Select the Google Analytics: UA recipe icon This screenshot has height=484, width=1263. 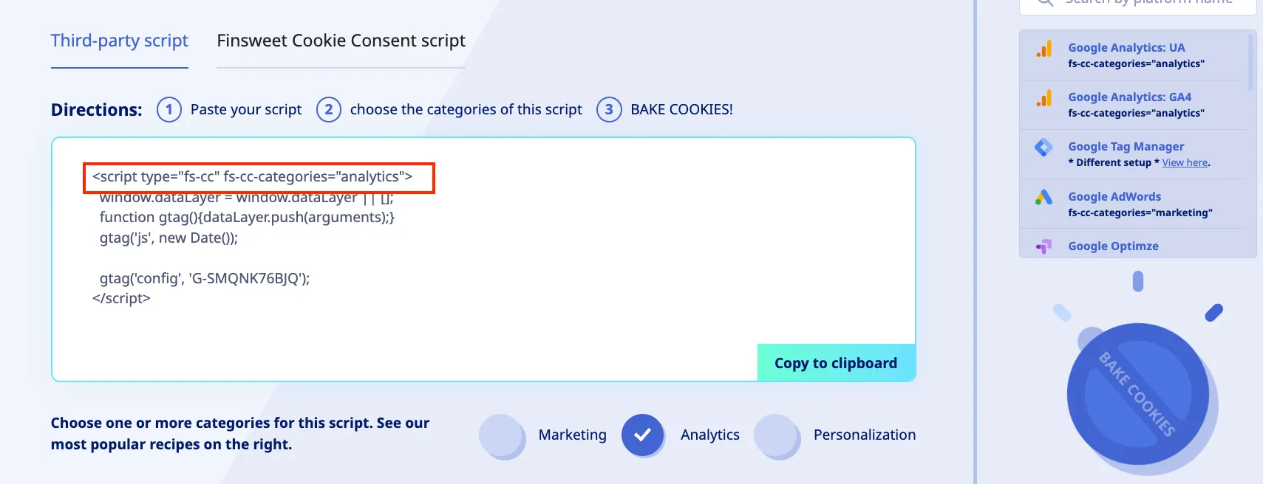click(x=1044, y=49)
